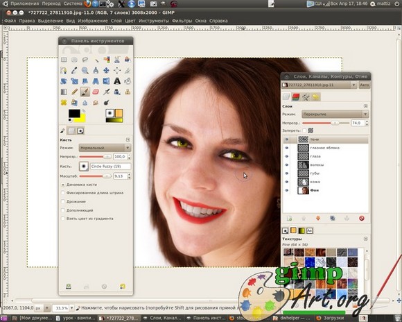
Task: Click the delete layer icon
Action: point(362,219)
